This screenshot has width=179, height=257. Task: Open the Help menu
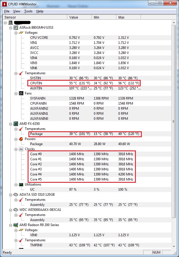(40, 11)
